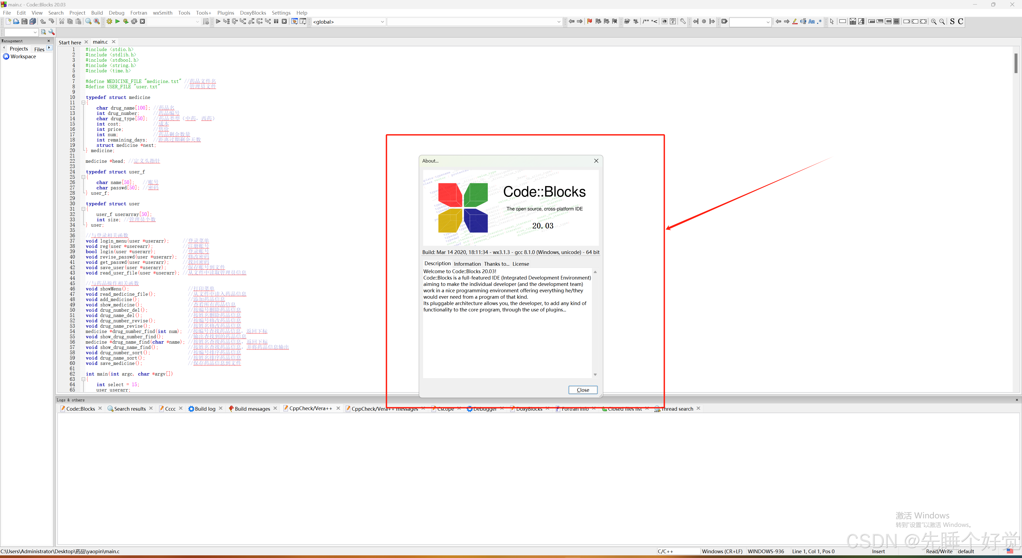
Task: Toggle highlight selected text marker icon
Action: click(795, 22)
